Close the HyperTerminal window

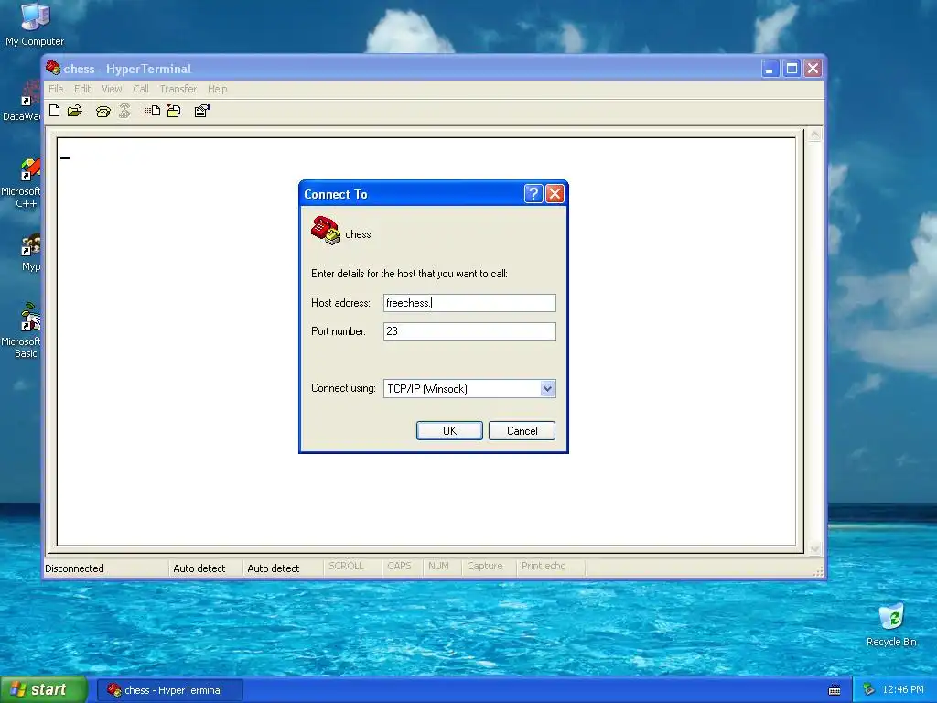[x=813, y=69]
